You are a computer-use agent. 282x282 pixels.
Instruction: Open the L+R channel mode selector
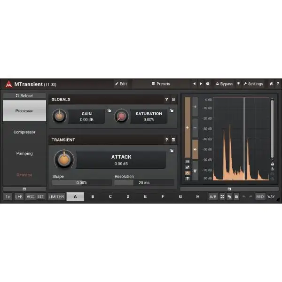[19, 197]
